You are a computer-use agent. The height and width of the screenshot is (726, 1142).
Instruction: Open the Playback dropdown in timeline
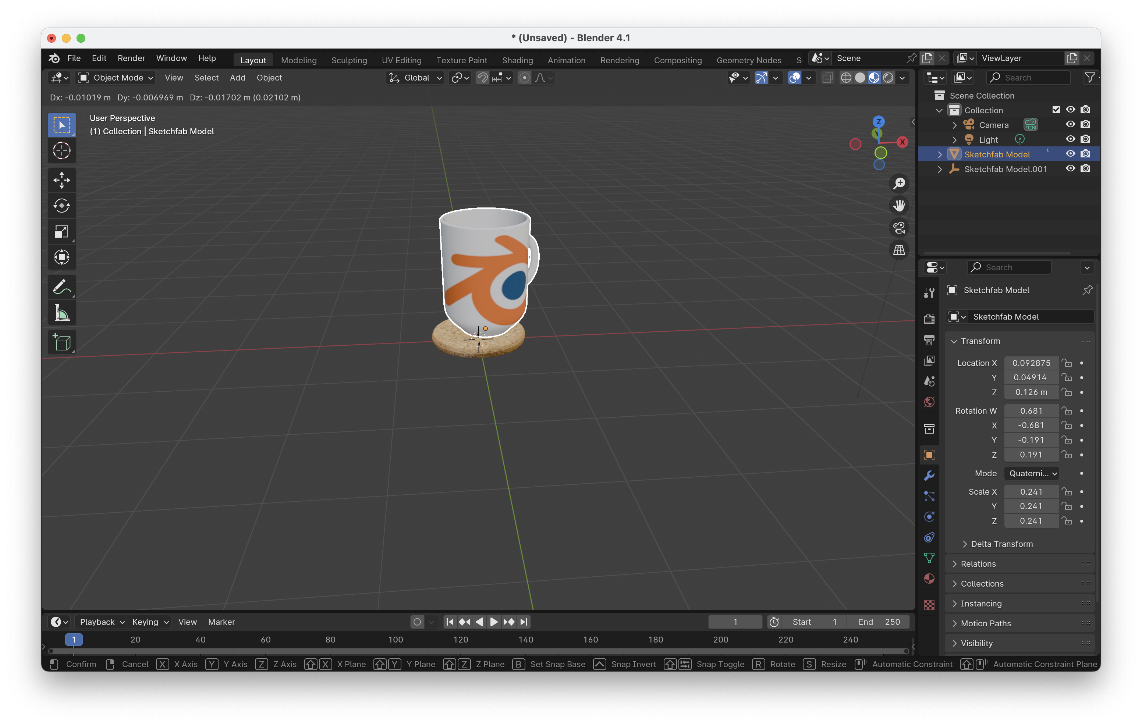pos(102,622)
